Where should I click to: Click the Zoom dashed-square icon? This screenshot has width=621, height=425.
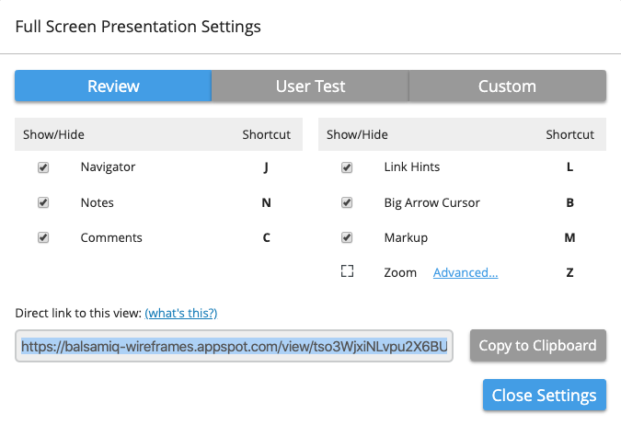pyautogui.click(x=347, y=272)
